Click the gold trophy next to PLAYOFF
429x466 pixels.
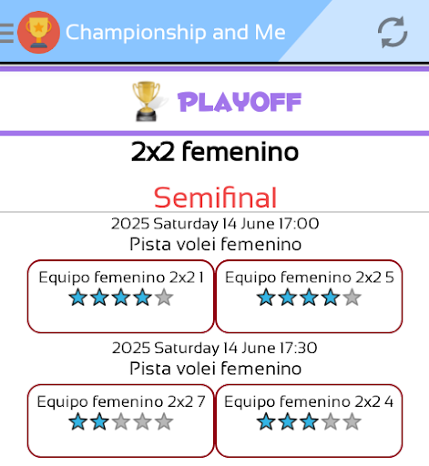[x=147, y=101]
